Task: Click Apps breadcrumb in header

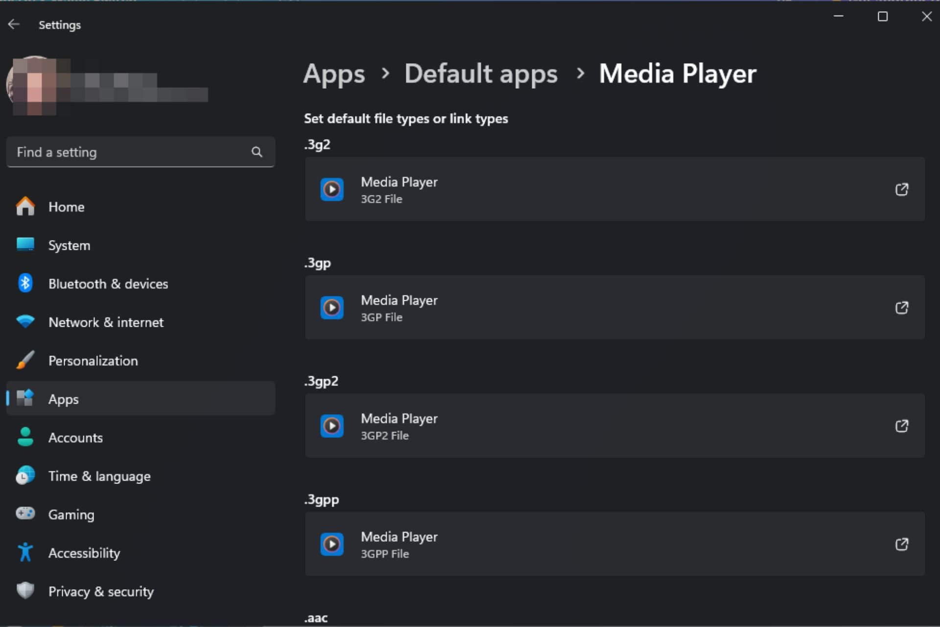Action: (334, 74)
